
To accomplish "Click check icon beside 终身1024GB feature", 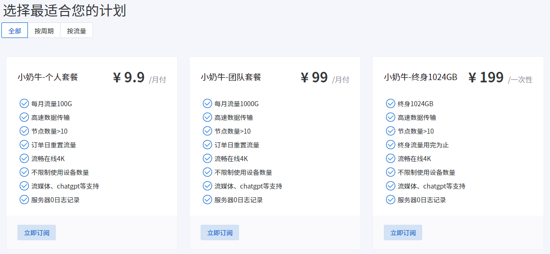I will point(391,103).
